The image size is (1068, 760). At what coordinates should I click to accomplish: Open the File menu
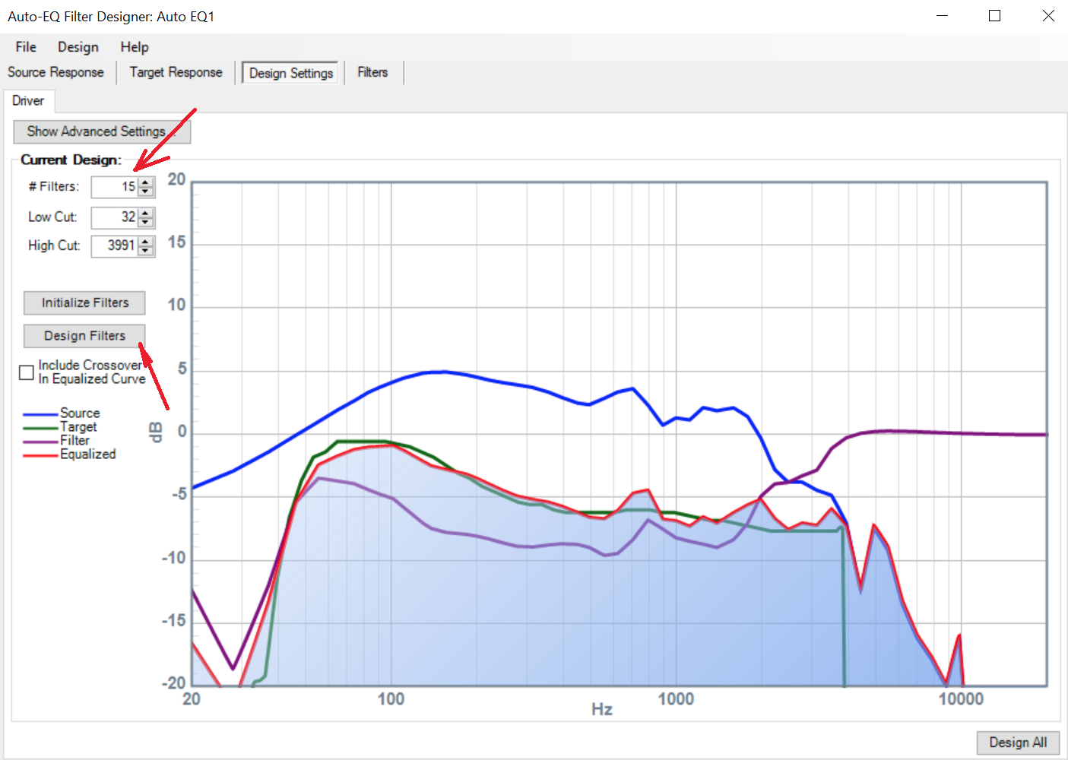coord(26,47)
